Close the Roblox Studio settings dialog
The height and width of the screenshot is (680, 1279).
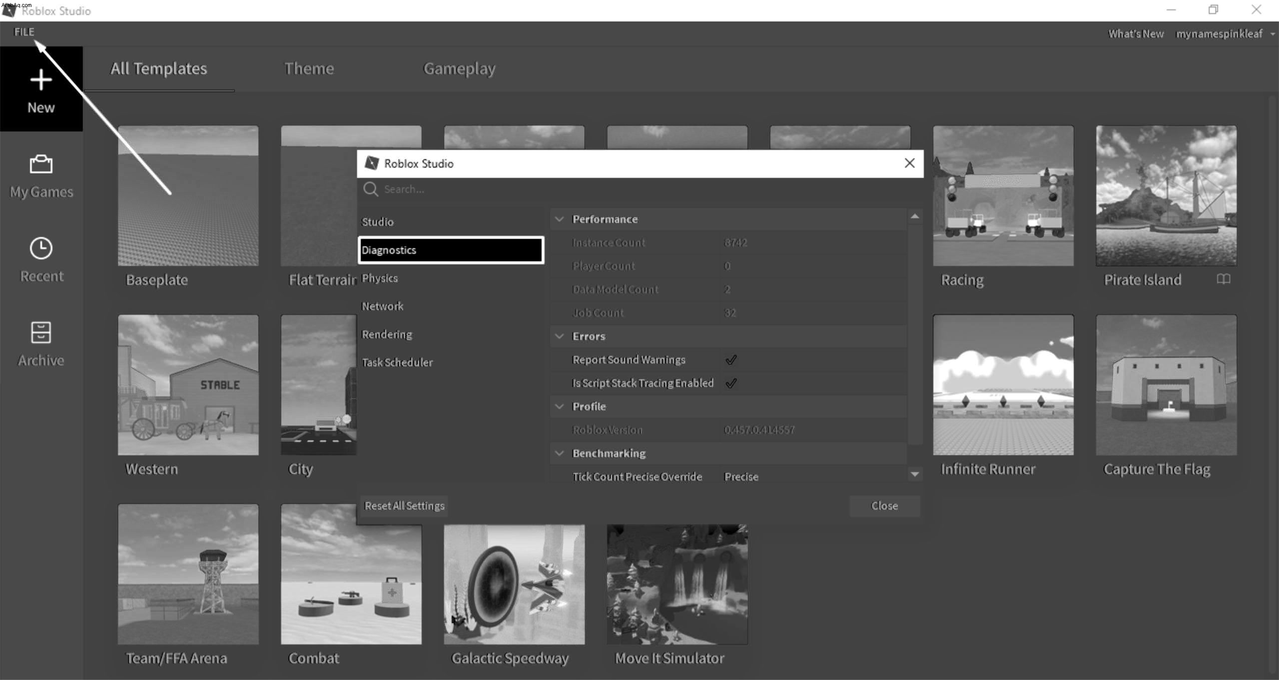click(909, 163)
